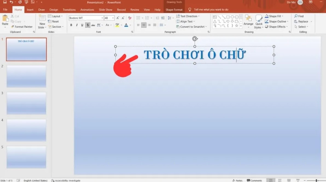Click the Tell me what you want to do box
Screen dimensions: 326x182
[211, 10]
